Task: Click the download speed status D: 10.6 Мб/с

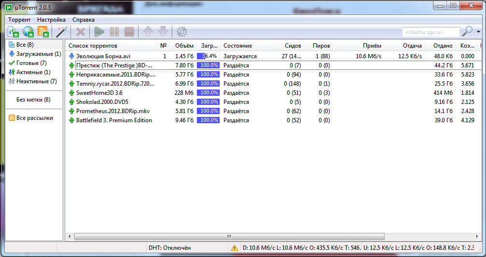Action: click(300, 248)
